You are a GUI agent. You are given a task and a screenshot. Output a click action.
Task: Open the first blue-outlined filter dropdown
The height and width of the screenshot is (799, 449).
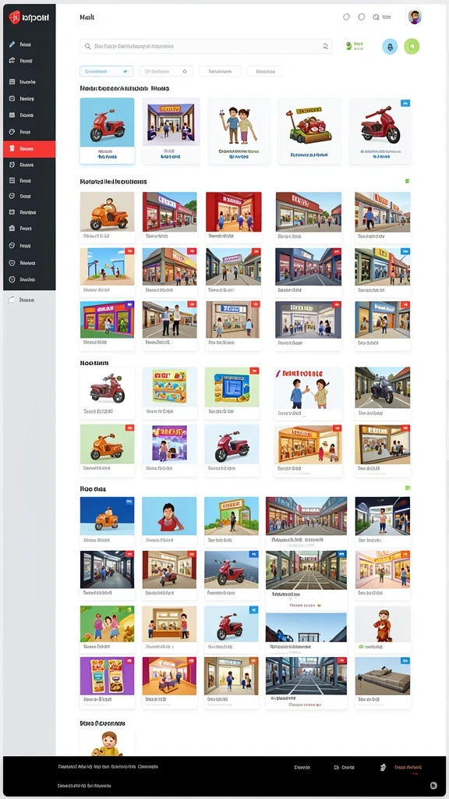tap(106, 71)
